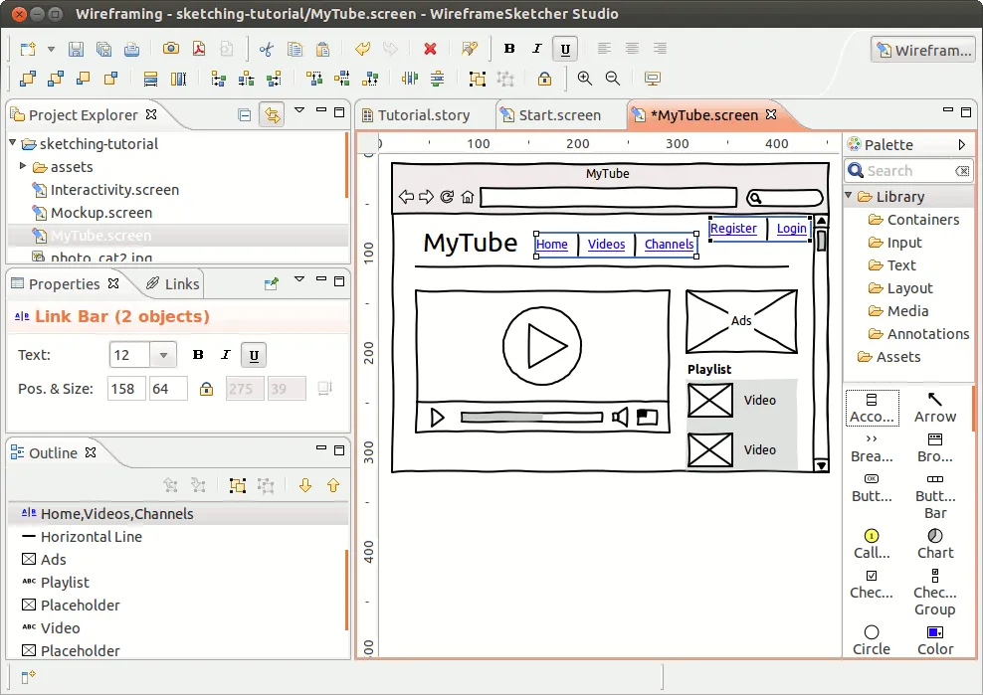Click the screenshot capture toolbar icon
The height and width of the screenshot is (695, 983).
click(170, 48)
